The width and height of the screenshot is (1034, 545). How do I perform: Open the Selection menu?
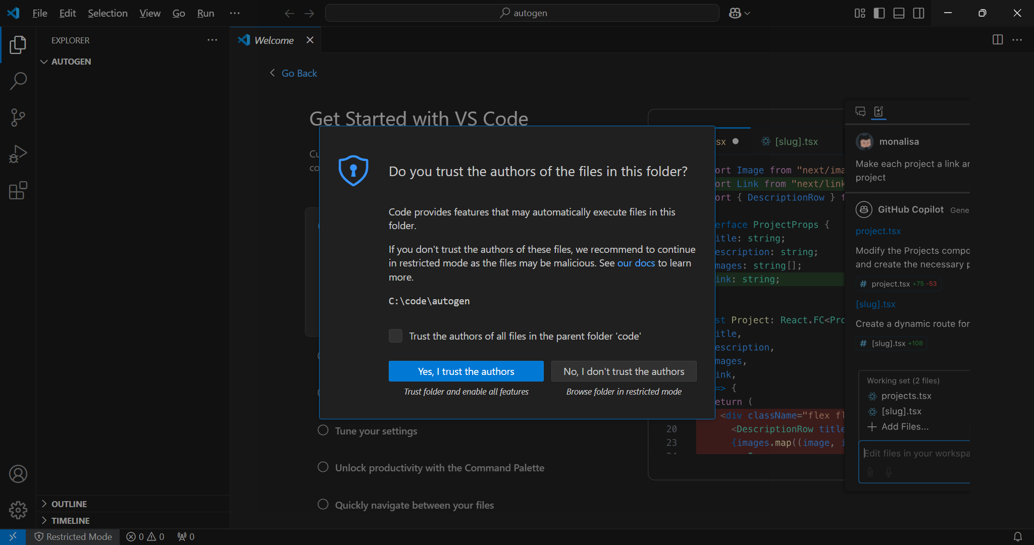(108, 13)
